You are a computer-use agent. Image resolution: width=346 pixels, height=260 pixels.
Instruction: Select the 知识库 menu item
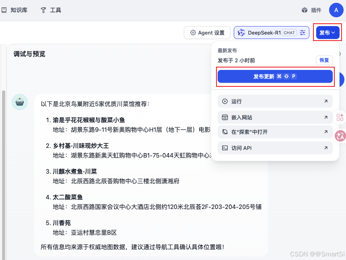click(15, 10)
